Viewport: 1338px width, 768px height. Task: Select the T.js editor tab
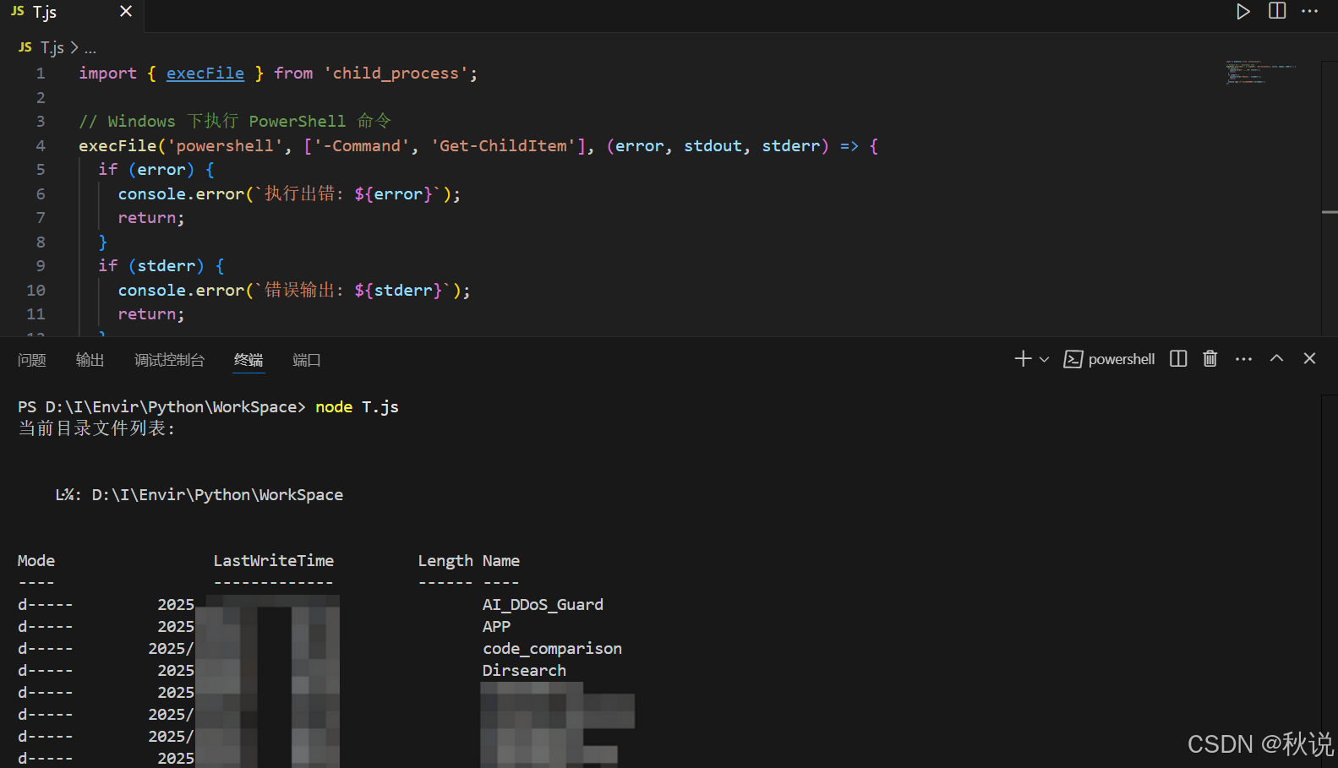click(71, 13)
